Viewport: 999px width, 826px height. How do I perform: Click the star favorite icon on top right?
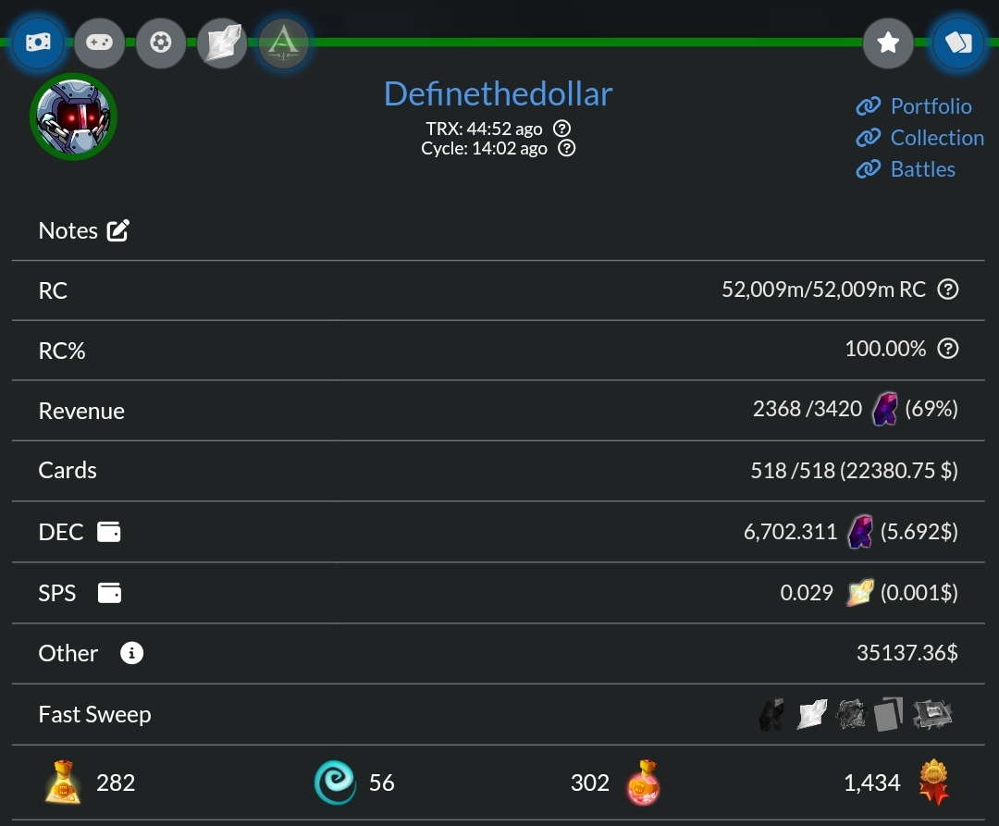(888, 43)
